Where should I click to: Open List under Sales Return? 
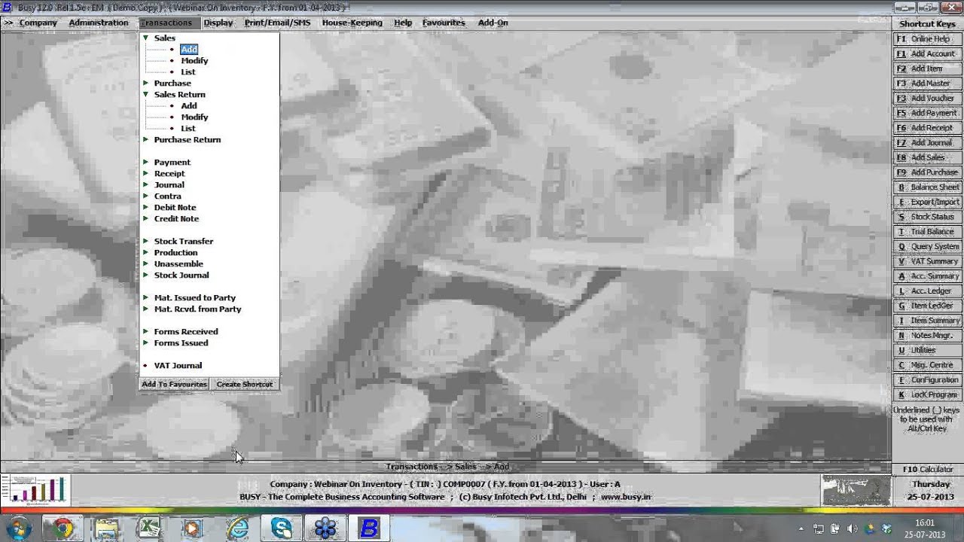click(x=188, y=128)
